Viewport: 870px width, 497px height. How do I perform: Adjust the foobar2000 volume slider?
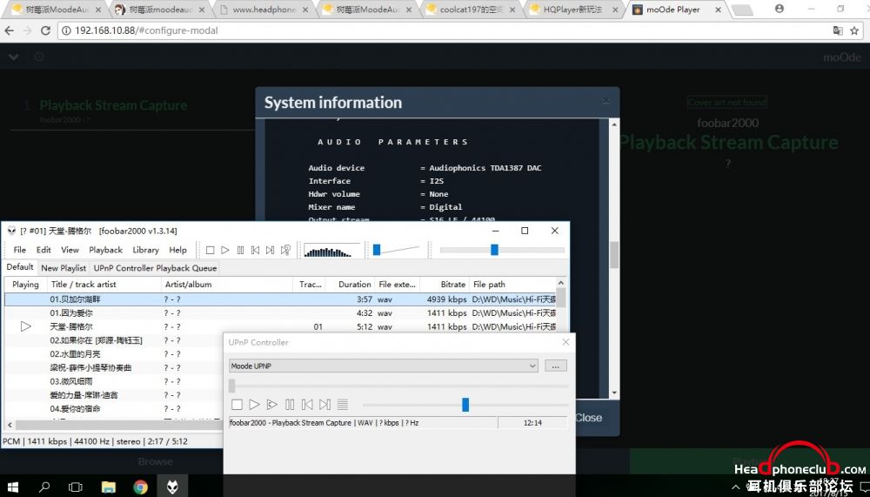(377, 250)
